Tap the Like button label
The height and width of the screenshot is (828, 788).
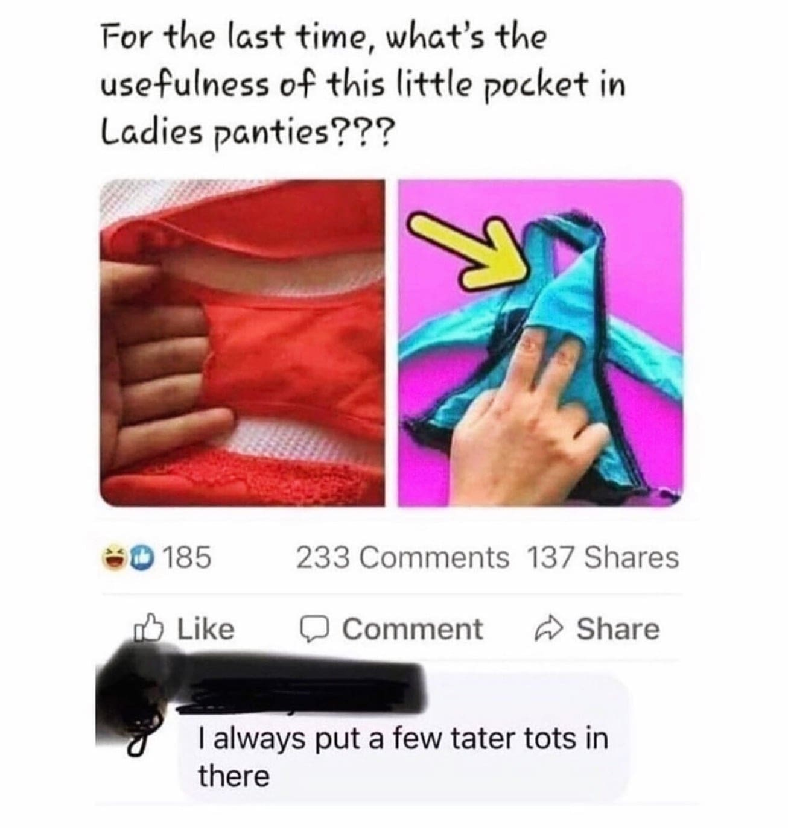tap(205, 629)
